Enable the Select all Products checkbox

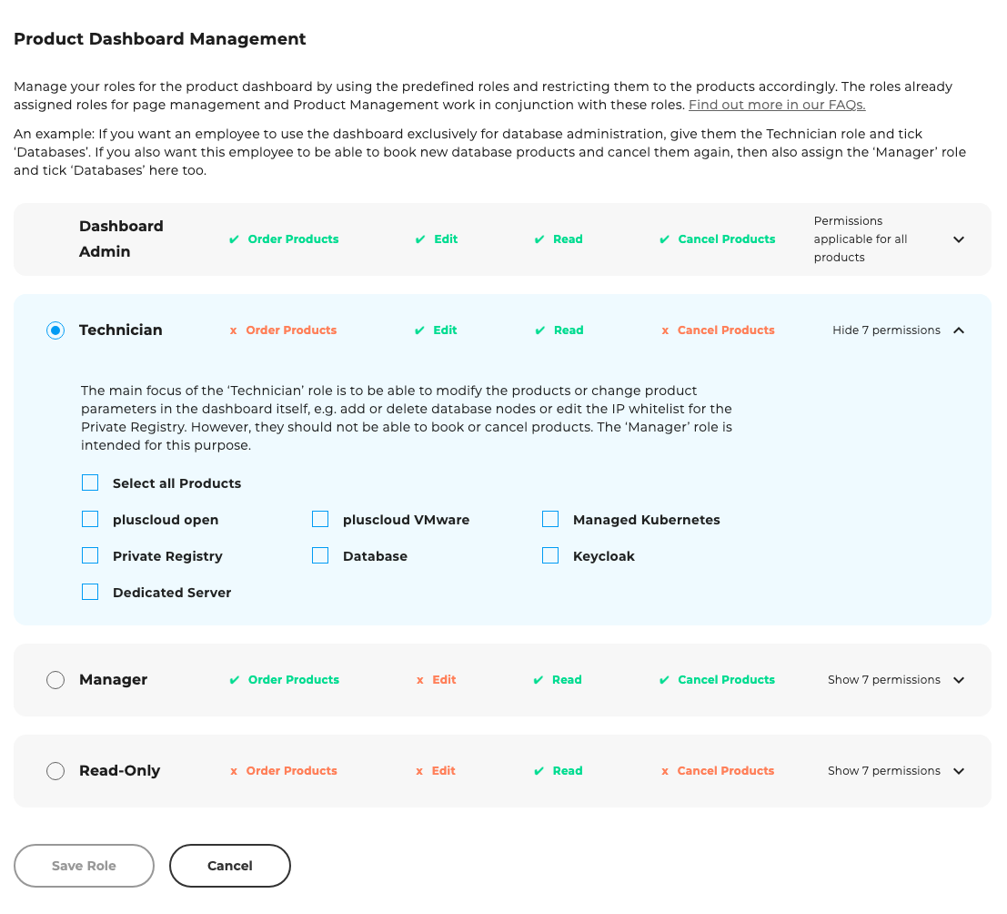click(90, 482)
